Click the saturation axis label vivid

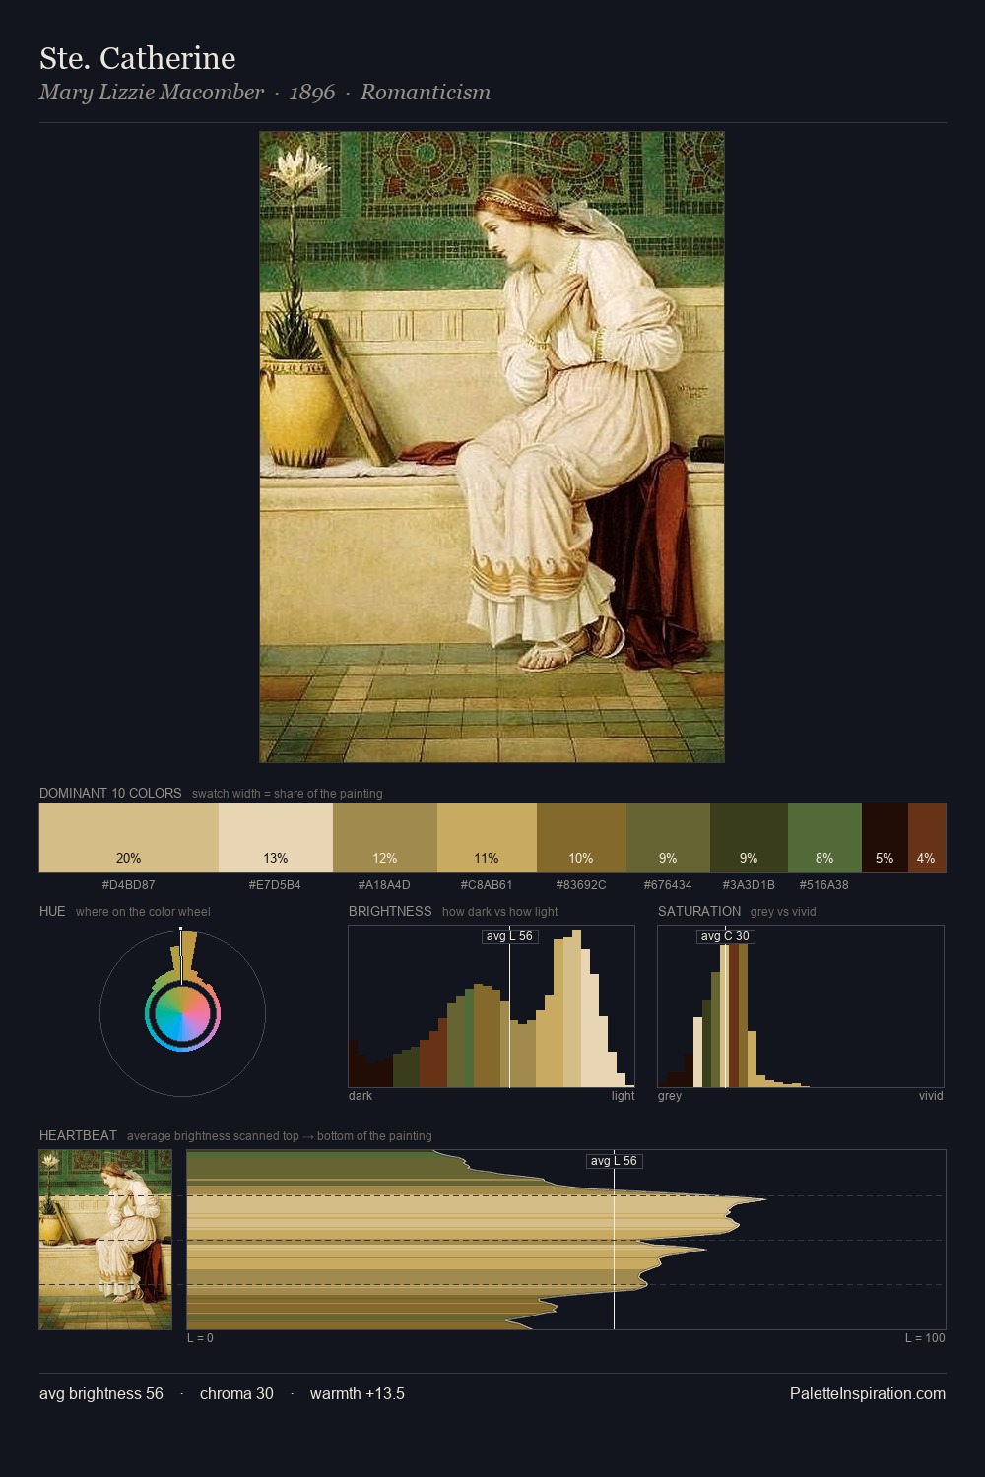(931, 1096)
